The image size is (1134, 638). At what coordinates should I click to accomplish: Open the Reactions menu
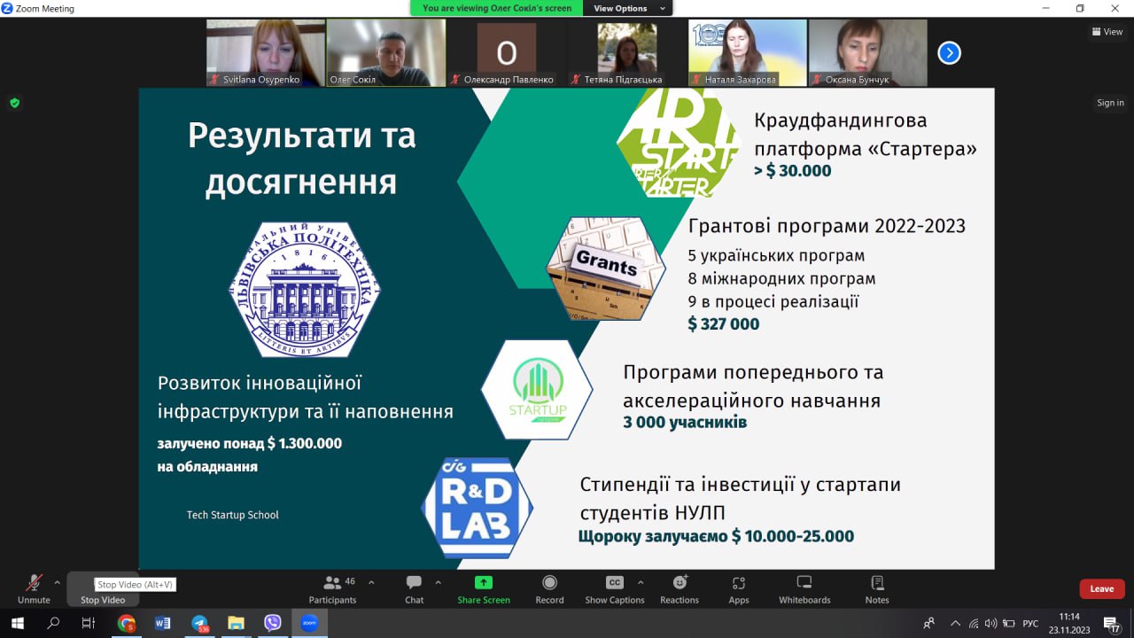pyautogui.click(x=680, y=588)
